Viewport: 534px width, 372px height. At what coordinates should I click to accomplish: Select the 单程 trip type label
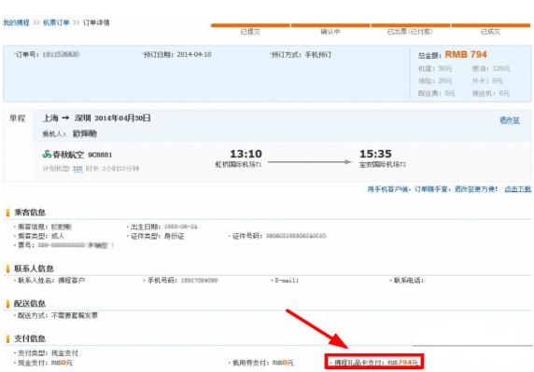click(18, 118)
